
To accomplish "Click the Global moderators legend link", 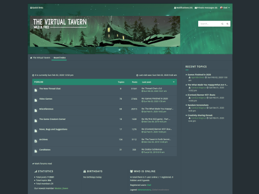I will click(161, 190).
